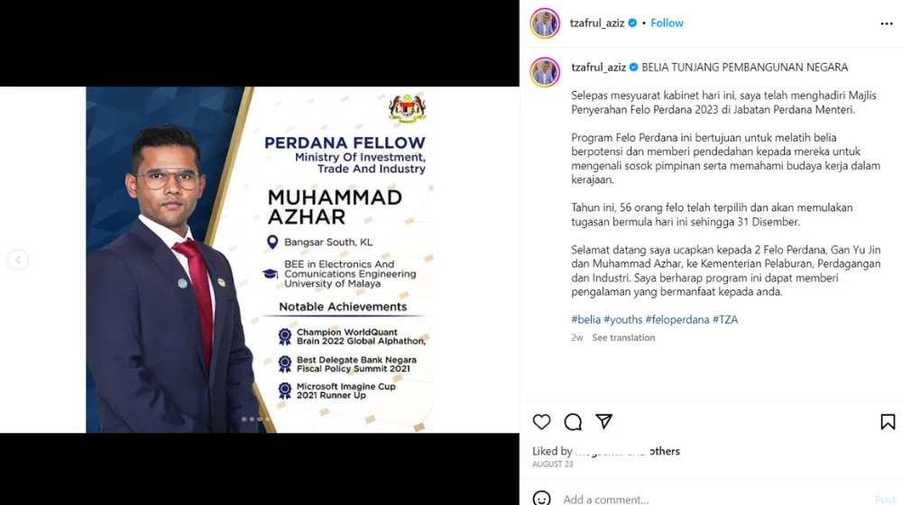Click the Muhammad Azhar Perdana Fellow image

(x=260, y=260)
